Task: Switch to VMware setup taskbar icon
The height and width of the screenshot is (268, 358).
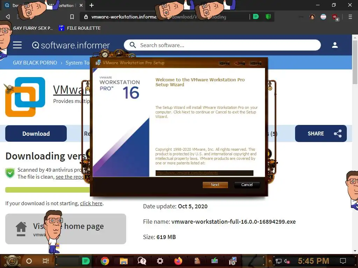Action: [x=232, y=261]
